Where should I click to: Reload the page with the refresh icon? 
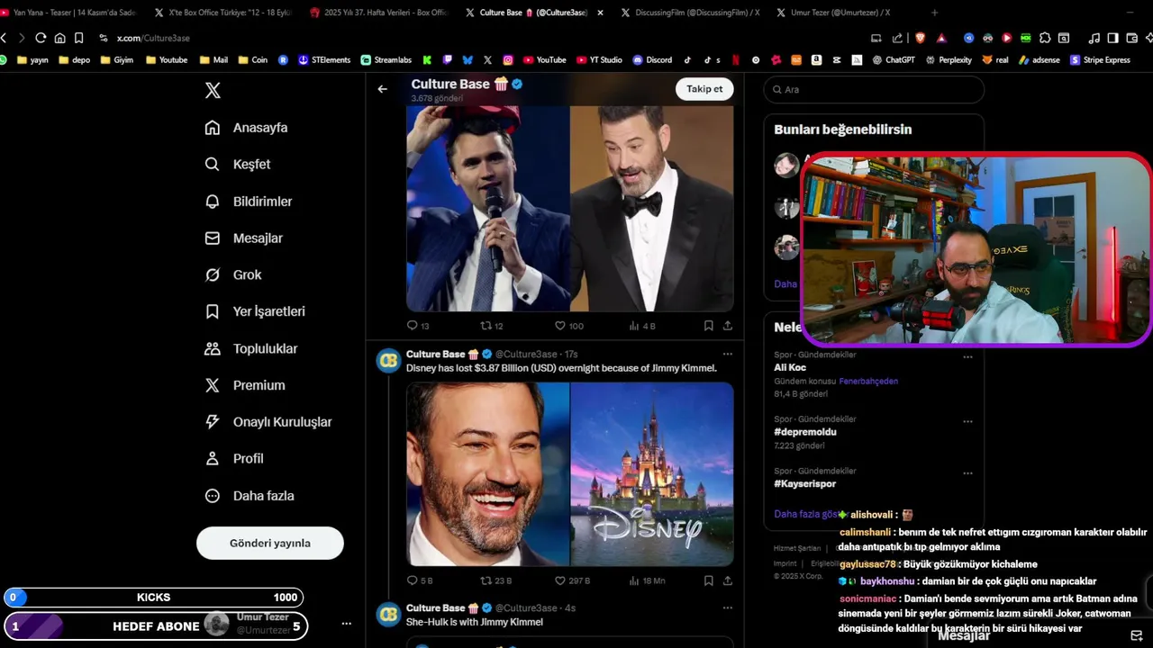(41, 38)
